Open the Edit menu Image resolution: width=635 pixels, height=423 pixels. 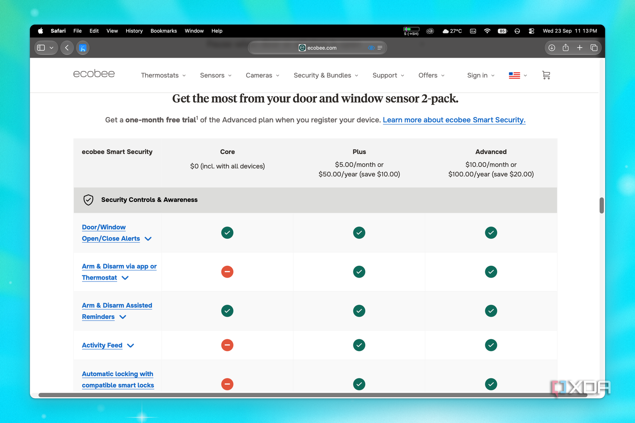tap(94, 31)
